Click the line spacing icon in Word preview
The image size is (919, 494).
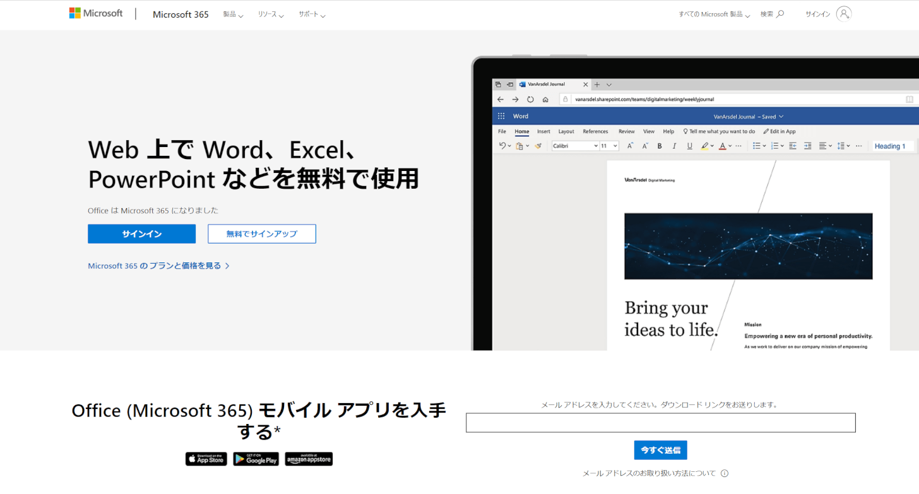(x=841, y=146)
